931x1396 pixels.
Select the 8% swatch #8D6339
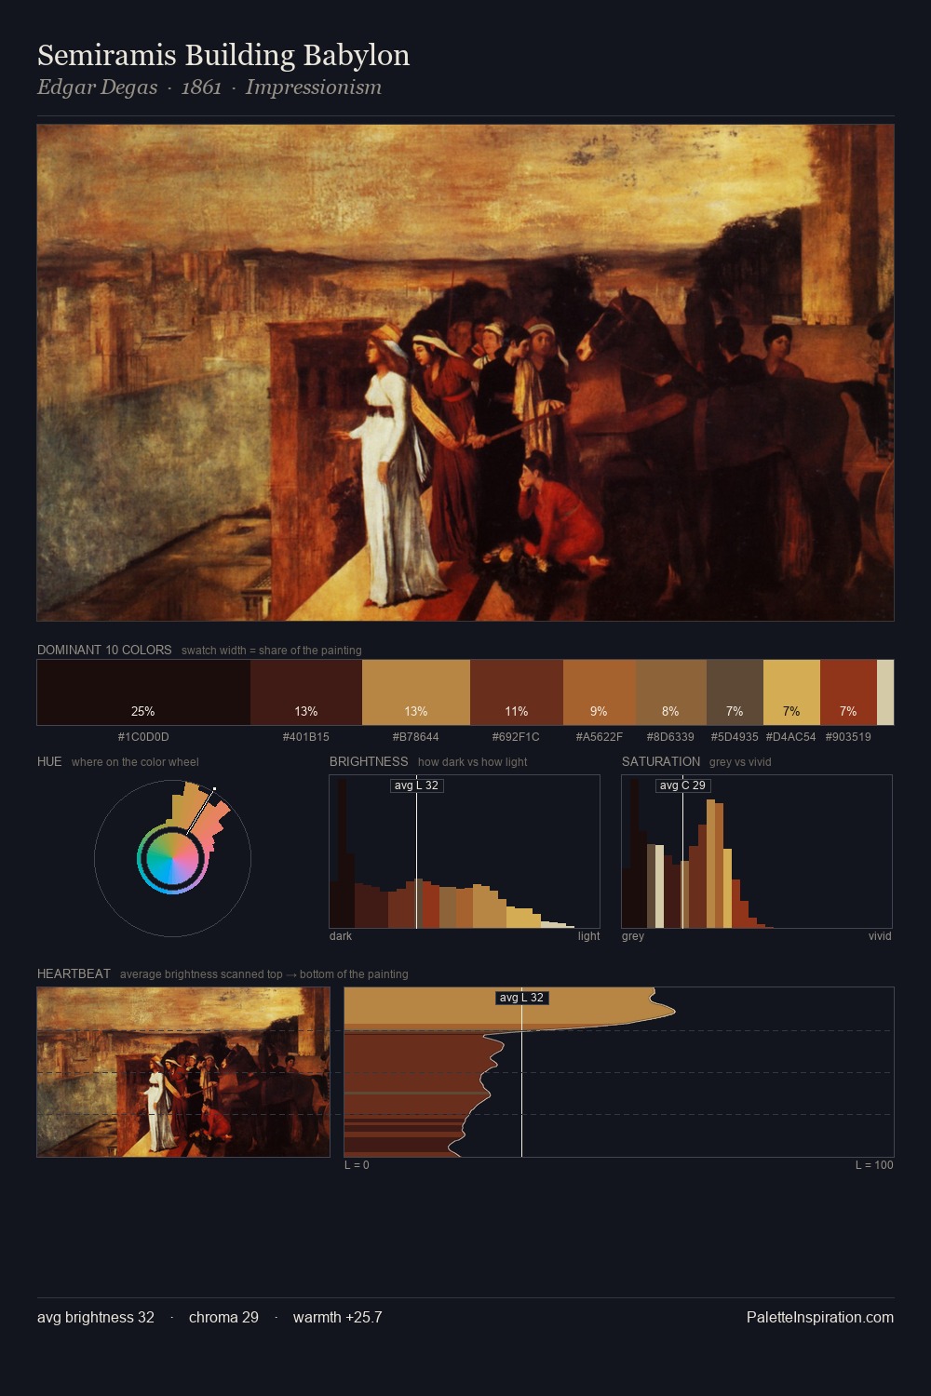(671, 692)
